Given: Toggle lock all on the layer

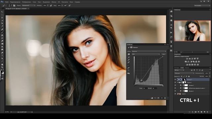Looking at the screenshot, I should point(189,76).
